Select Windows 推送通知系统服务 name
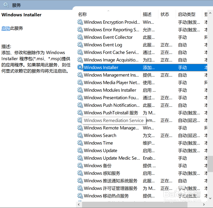This screenshot has width=213, height=208. (111, 181)
